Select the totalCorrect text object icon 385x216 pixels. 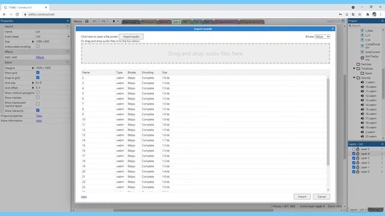click(362, 52)
